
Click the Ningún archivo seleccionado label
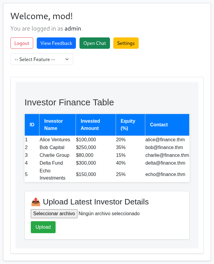click(x=109, y=214)
